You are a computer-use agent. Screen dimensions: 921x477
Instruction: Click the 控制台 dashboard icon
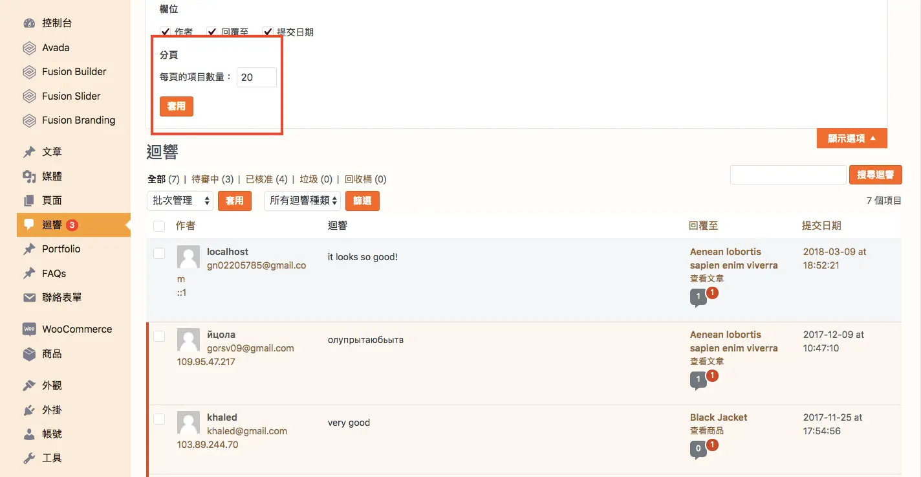(x=29, y=23)
